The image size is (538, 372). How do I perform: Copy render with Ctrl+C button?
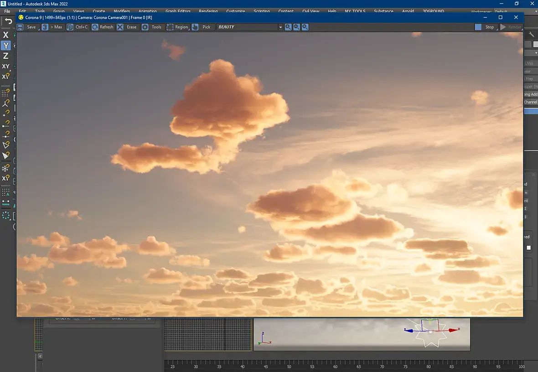coord(78,27)
